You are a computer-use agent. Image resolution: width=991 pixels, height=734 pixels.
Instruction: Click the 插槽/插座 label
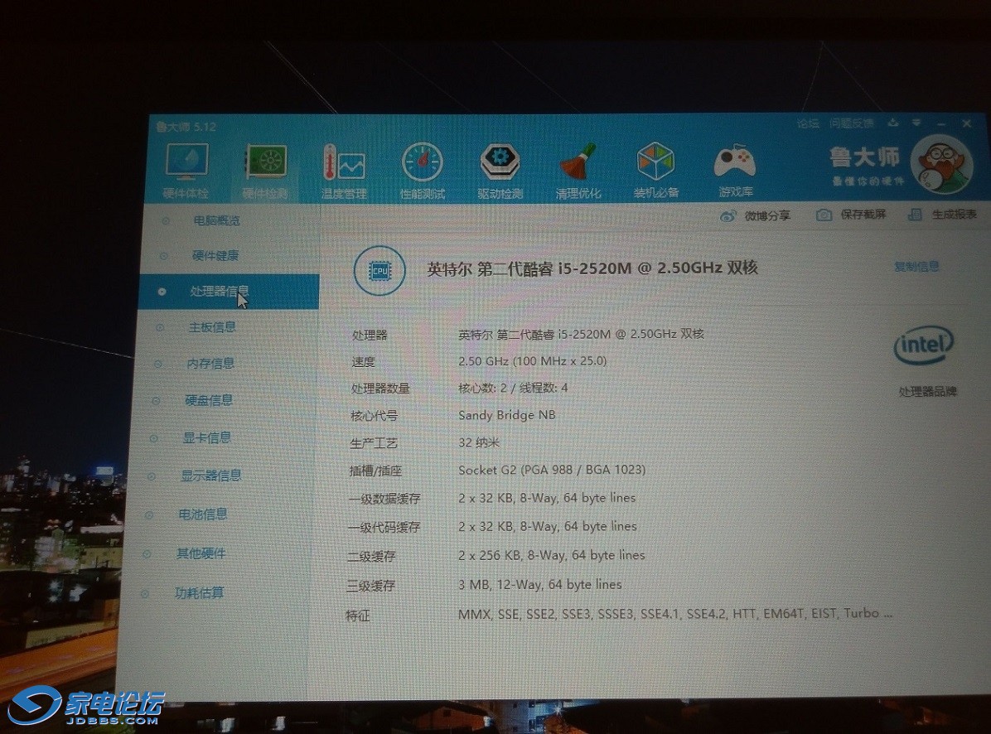point(375,471)
